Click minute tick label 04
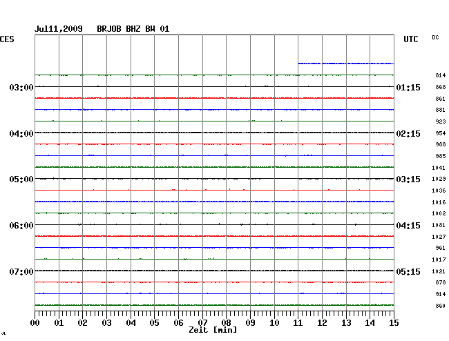Image resolution: width=449 pixels, height=341 pixels. 131,323
